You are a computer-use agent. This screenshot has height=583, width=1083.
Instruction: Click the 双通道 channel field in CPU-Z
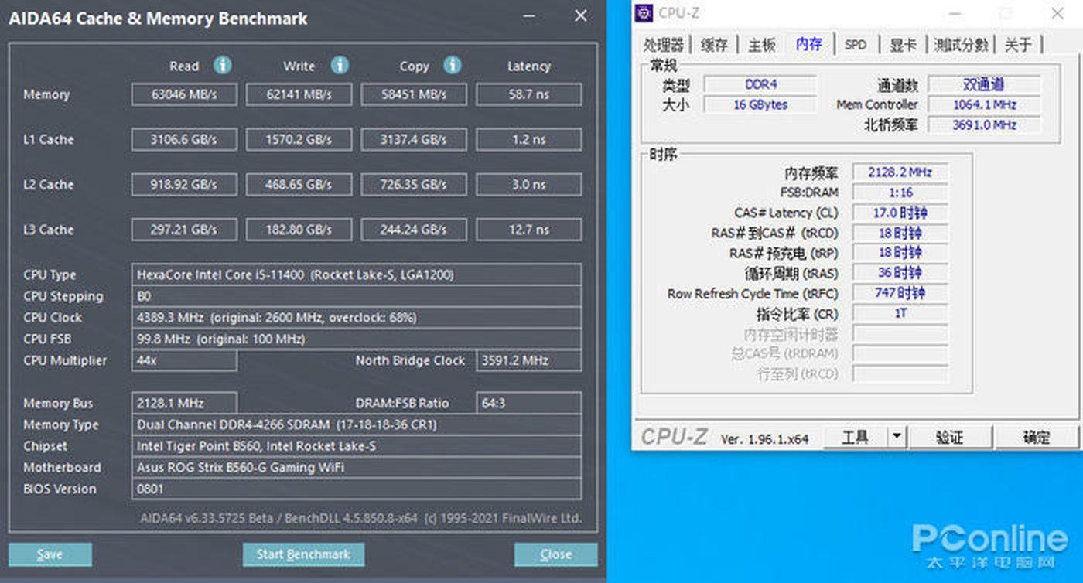tap(984, 84)
